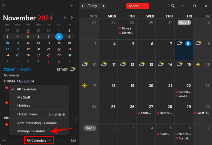This screenshot has height=145, width=212.
Task: Open Manage Calendars from the menu
Action: tap(33, 131)
